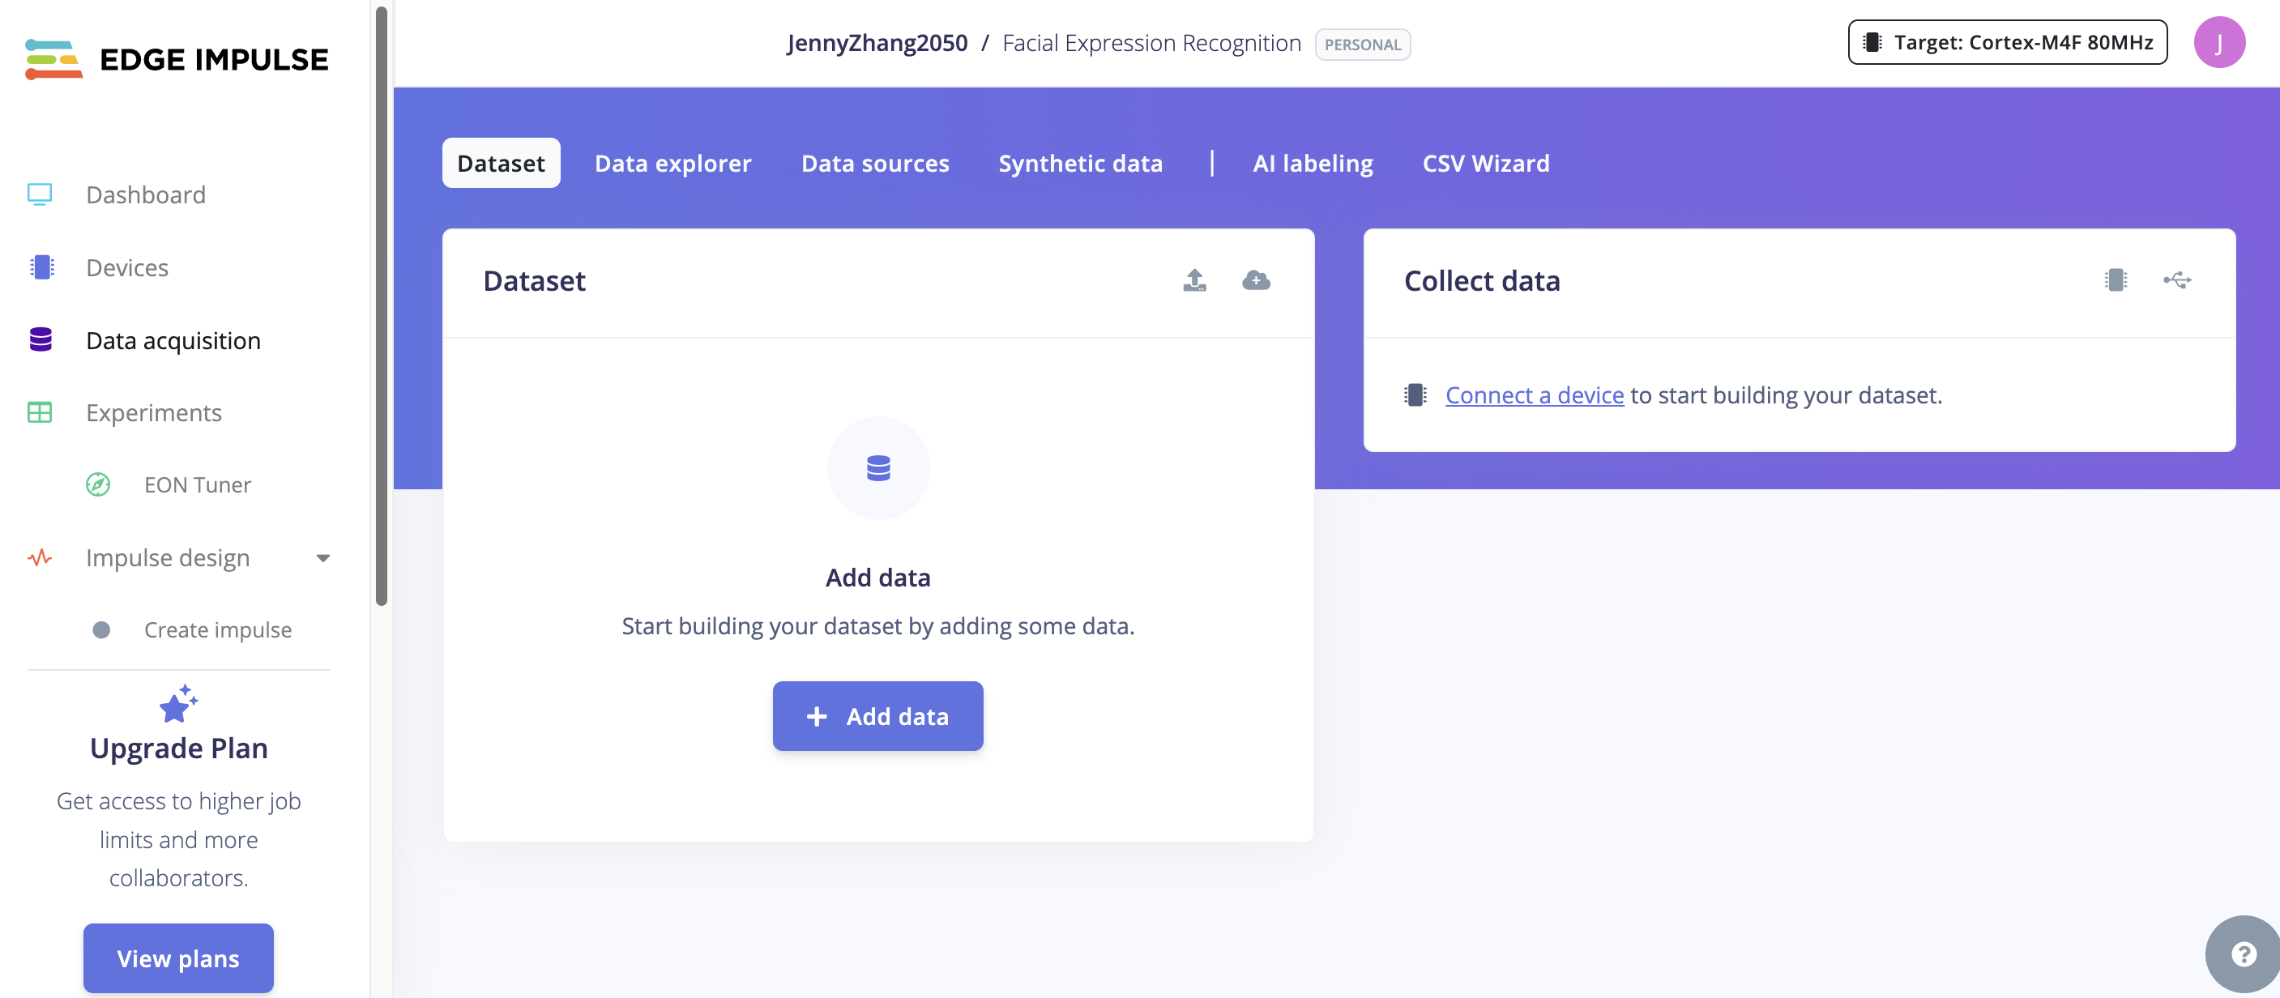Screen dimensions: 2280x998
Task: Click the Edge Impulse logo
Action: tap(177, 59)
